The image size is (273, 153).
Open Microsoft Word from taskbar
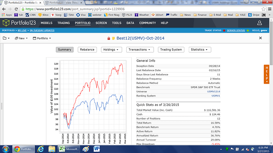point(97,149)
